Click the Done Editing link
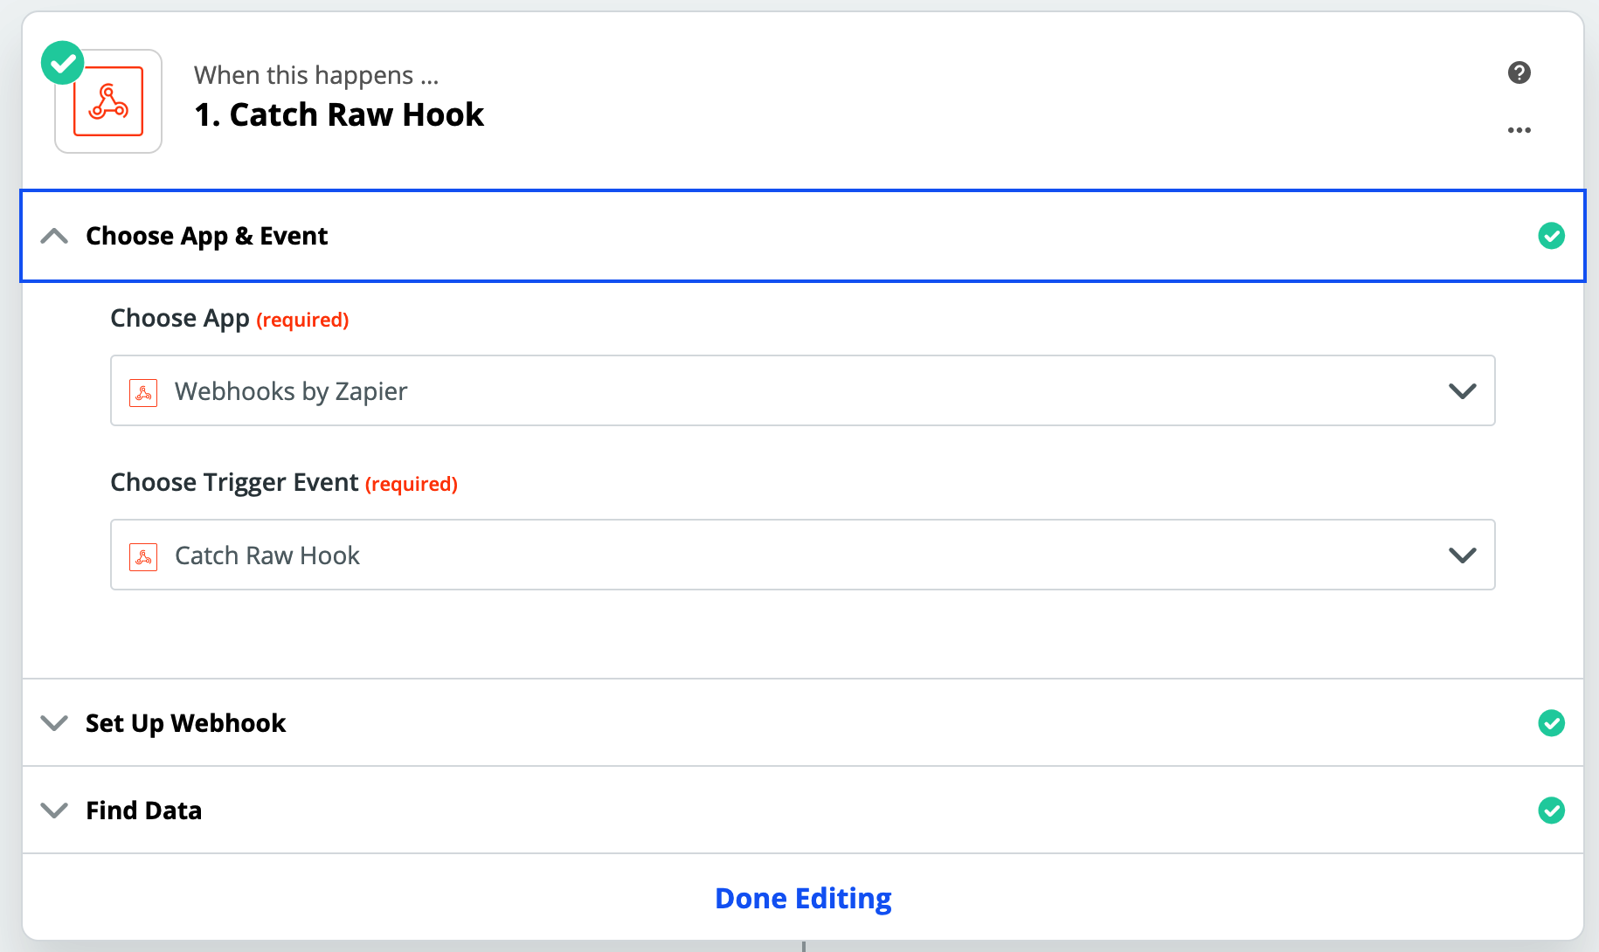 tap(803, 898)
